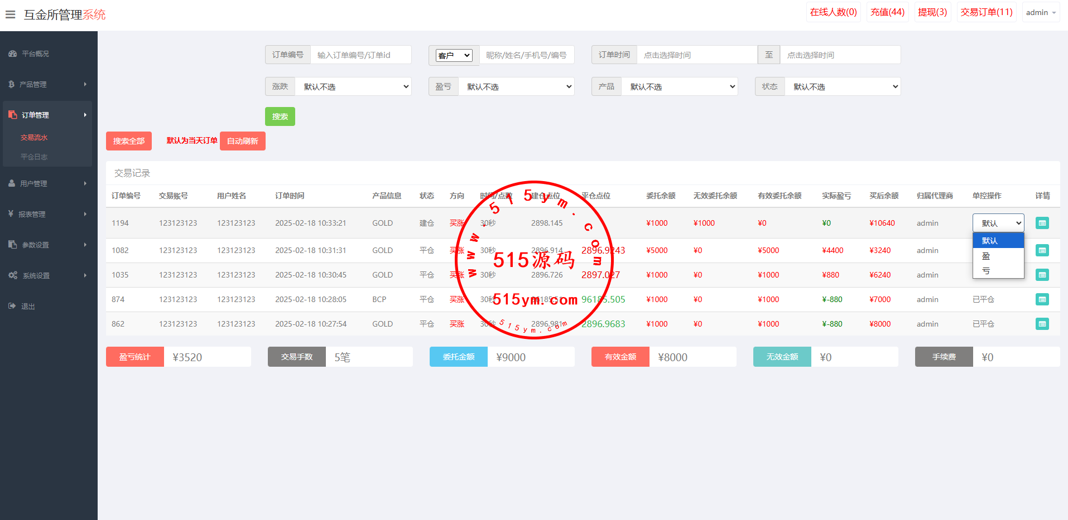The image size is (1068, 520).
Task: Toggle the 自动刷新 auto-refresh button
Action: tap(242, 141)
